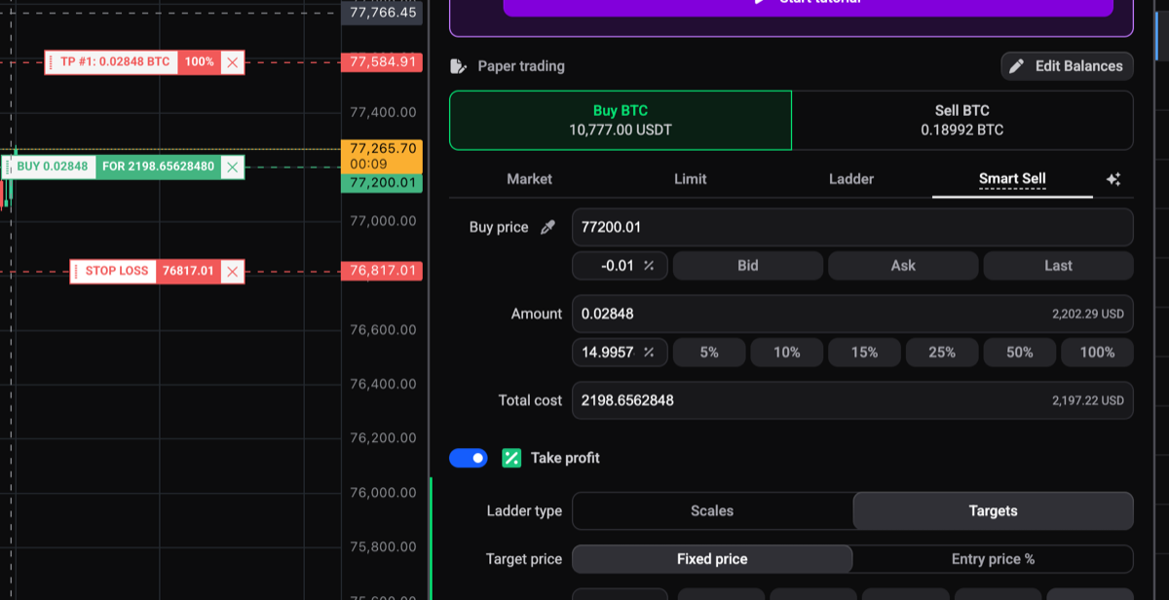Switch to the Market order tab
Screen dimensions: 1169x600
[529, 179]
